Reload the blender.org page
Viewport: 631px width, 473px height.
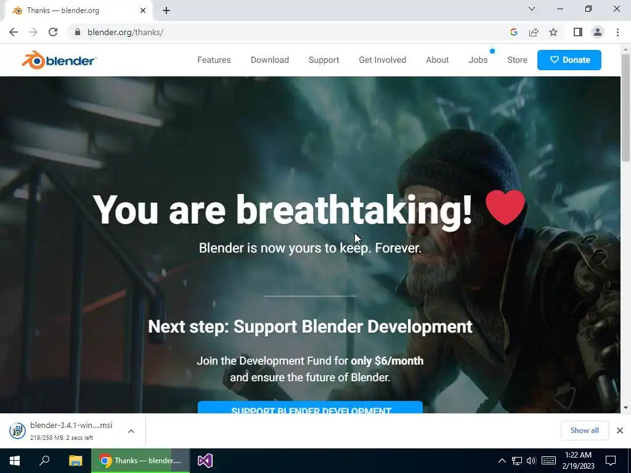click(x=53, y=32)
